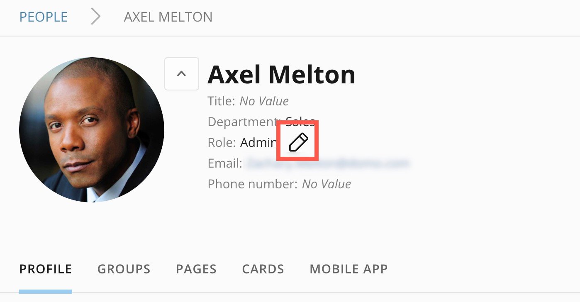Screen dimensions: 580x302
Task: Collapse profile details with the up chevron
Action: 182,74
